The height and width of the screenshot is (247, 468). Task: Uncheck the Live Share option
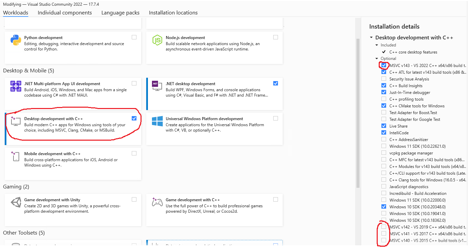point(384,126)
